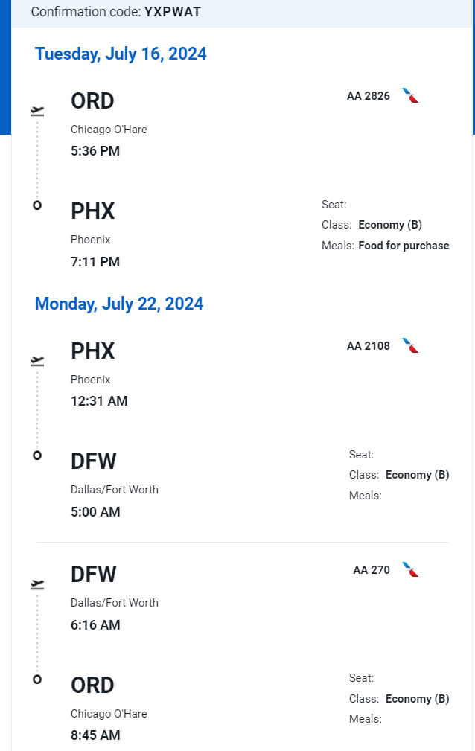Click the American Airlines logo beside AA 270
Viewport: 475px width, 751px height.
[410, 569]
